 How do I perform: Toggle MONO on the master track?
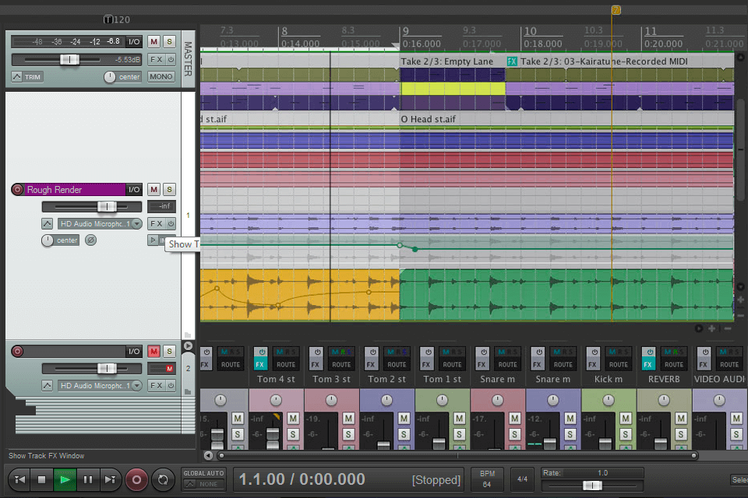point(161,77)
